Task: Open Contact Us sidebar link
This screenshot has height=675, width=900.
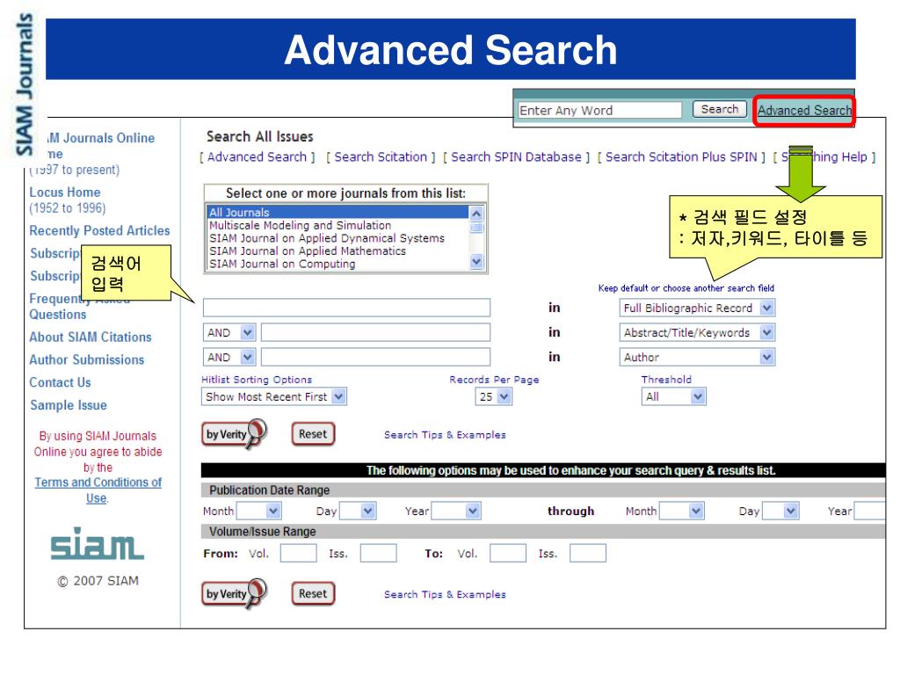Action: (61, 382)
